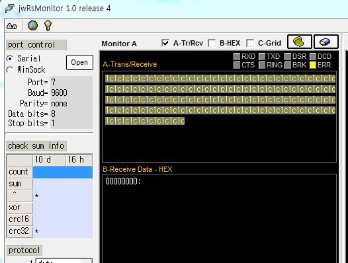
Task: Select the WinSock radio button
Action: (x=10, y=69)
